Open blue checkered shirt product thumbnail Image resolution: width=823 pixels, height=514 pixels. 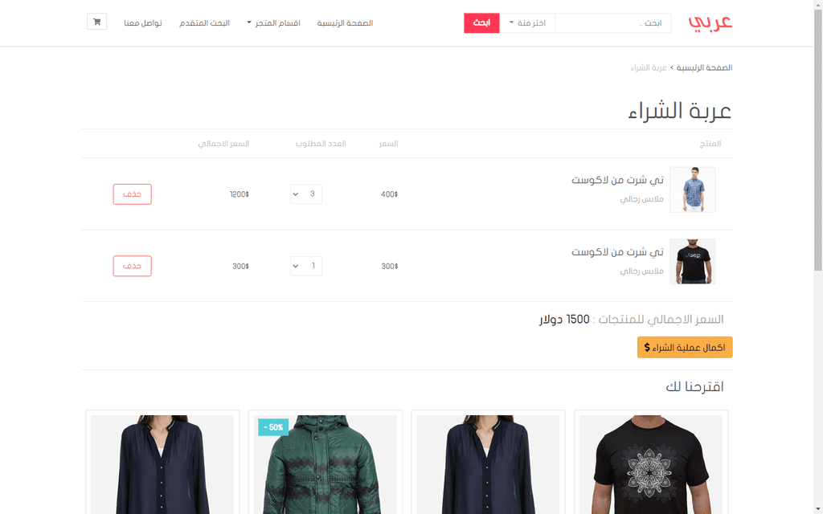pos(692,190)
